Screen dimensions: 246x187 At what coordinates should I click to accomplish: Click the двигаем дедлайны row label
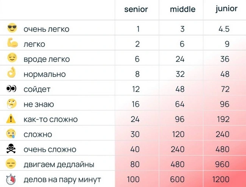[59, 165]
